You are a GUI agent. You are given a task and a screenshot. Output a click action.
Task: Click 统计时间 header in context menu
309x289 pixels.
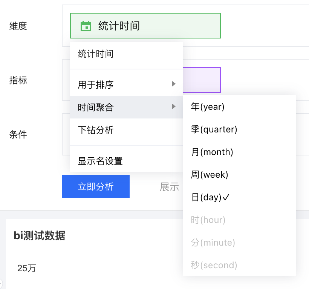(96, 54)
